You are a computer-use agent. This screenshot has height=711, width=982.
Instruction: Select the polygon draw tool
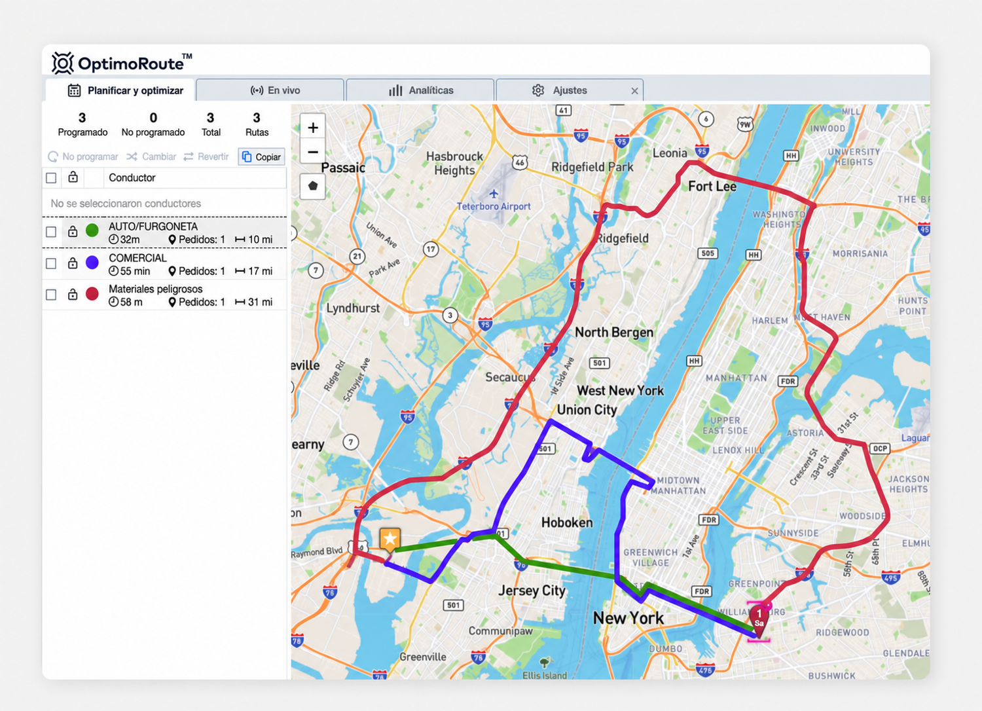click(313, 186)
